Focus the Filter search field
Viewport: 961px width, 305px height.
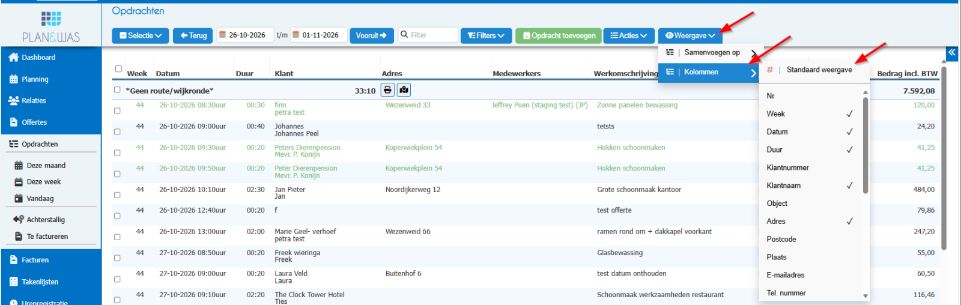tap(428, 35)
